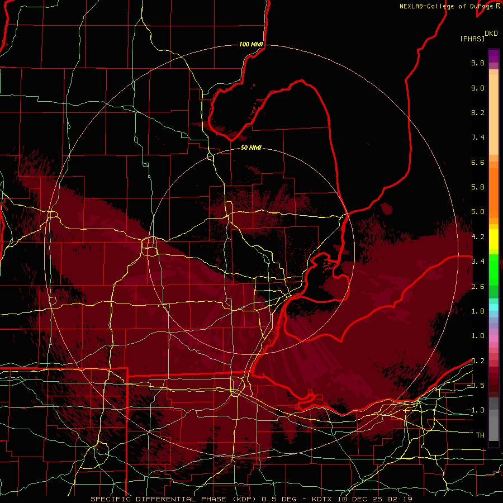
Task: Select the 0.2 scale label
Action: (x=478, y=361)
